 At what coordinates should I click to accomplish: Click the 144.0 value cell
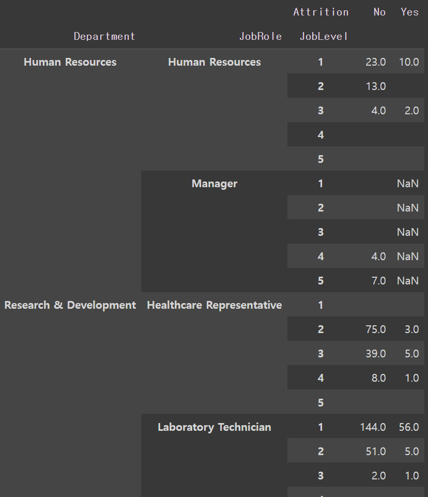point(373,427)
